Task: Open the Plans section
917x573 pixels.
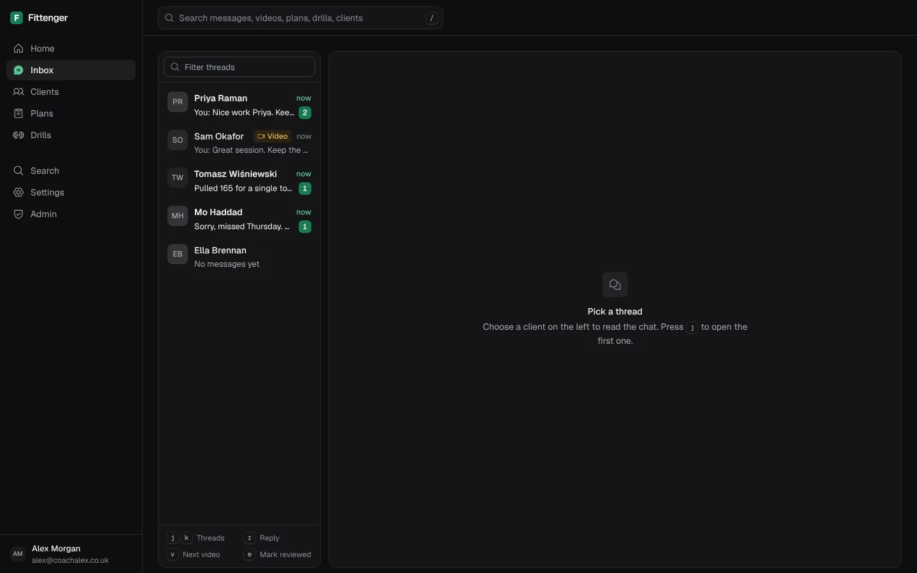Action: pos(71,113)
